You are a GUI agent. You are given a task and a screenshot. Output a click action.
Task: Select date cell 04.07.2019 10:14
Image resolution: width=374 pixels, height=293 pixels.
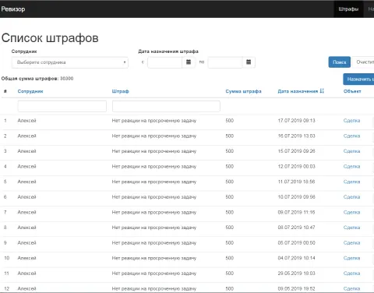tap(296, 258)
